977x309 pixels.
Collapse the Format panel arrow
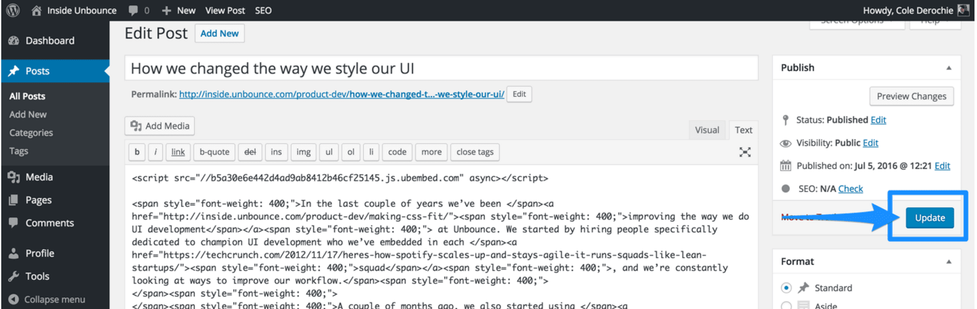point(949,262)
